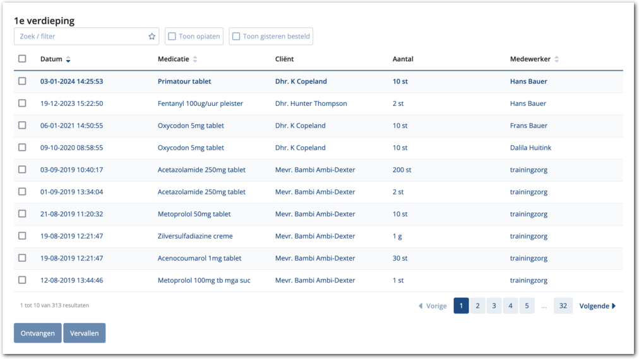Viewport: 639px width, 359px height.
Task: Check the select-all checkbox in table header
Action: (x=22, y=59)
